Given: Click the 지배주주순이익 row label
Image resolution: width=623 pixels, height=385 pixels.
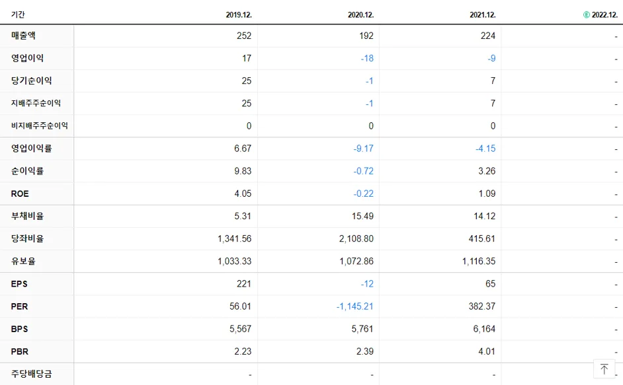Looking at the screenshot, I should (x=36, y=103).
